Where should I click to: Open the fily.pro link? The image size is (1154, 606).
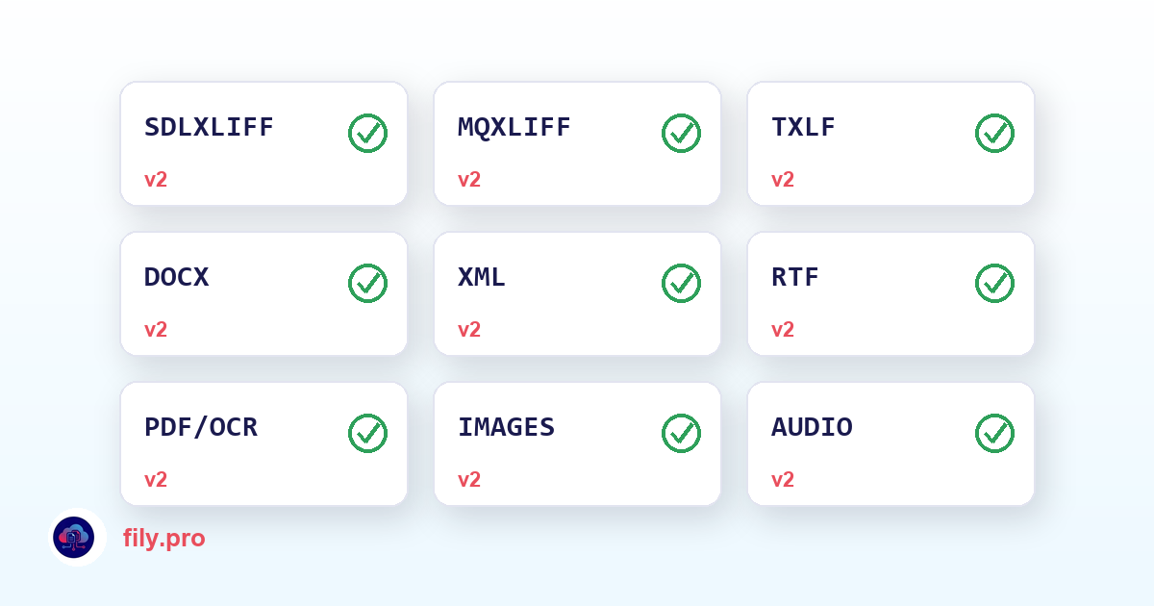pos(164,539)
